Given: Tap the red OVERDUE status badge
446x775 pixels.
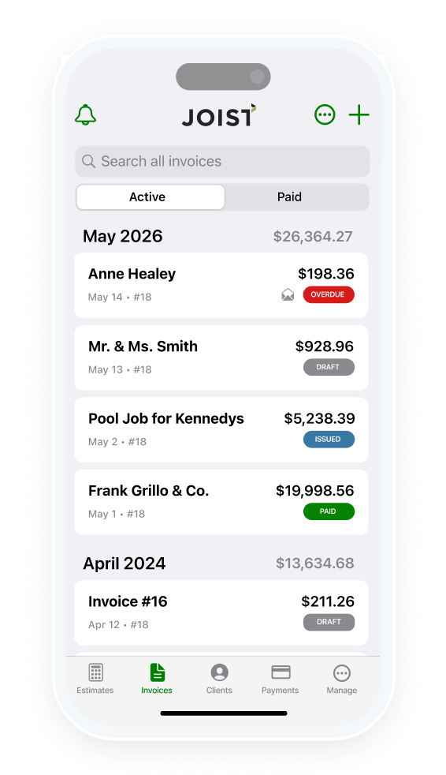Looking at the screenshot, I should [x=329, y=294].
